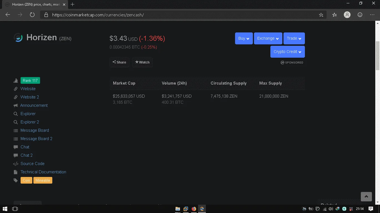This screenshot has height=213, width=380.
Task: Open the volume control in system tray
Action: pos(331,209)
